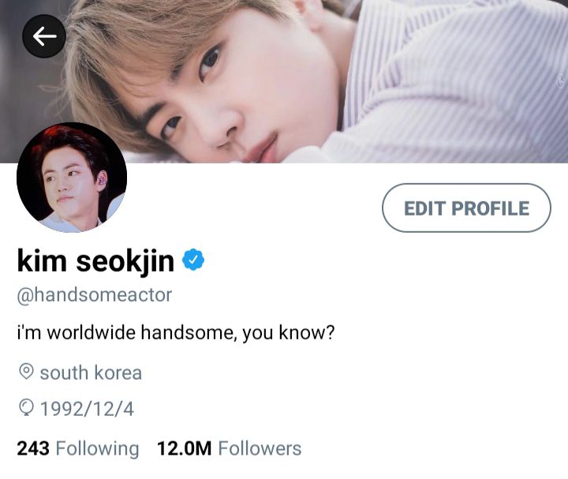The image size is (568, 479).
Task: Click the word Following
Action: point(98,449)
